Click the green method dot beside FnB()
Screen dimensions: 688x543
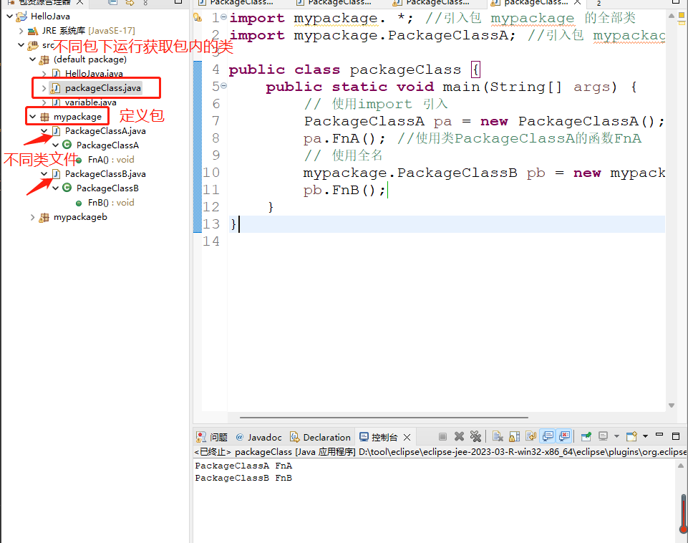pos(79,203)
